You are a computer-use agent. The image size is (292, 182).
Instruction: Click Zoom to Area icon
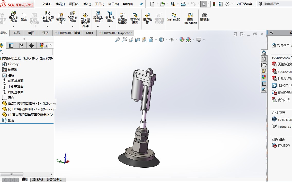[124, 40]
